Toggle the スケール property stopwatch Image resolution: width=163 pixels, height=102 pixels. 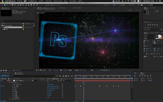point(13,88)
